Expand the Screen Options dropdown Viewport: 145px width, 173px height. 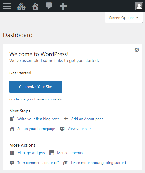coord(124,18)
